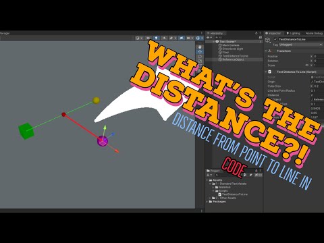Expand the Materials folder

click(213, 187)
